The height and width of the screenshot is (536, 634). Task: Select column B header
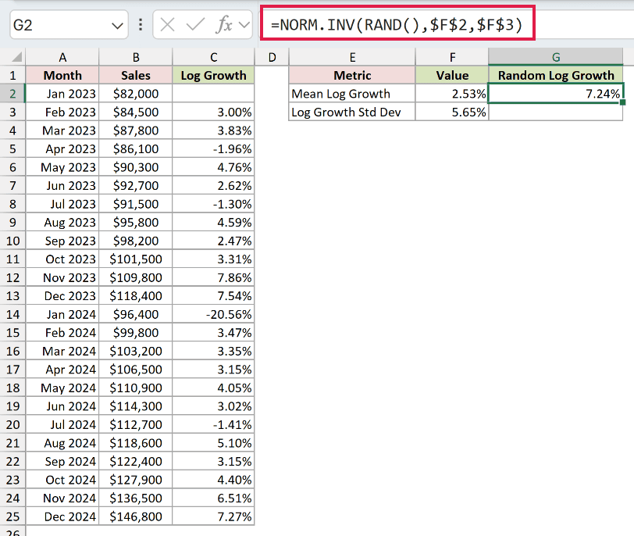(x=136, y=57)
